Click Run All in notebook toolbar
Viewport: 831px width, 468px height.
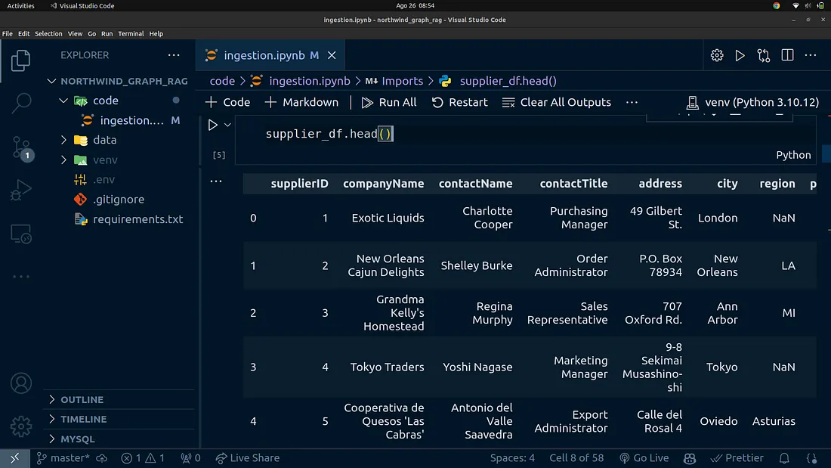[x=389, y=102]
